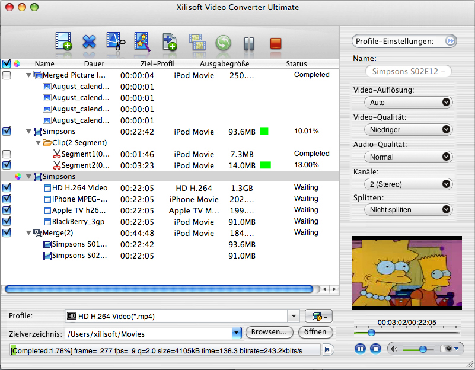This screenshot has width=475, height=370.
Task: Uncheck the HD H.264 Video checkbox
Action: click(7, 188)
